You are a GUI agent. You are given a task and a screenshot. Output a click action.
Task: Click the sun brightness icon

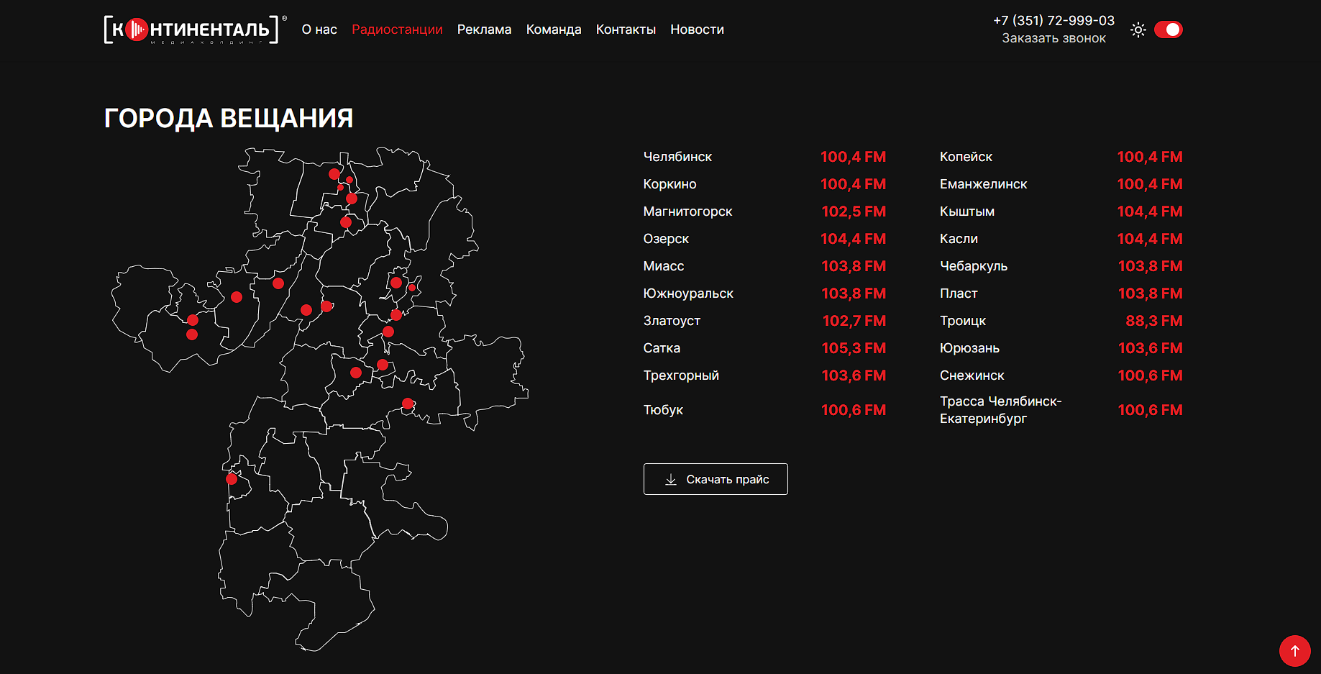coord(1138,29)
